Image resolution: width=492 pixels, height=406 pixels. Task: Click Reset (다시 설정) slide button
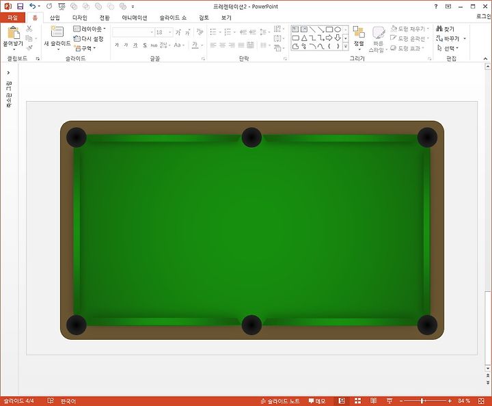[88, 38]
